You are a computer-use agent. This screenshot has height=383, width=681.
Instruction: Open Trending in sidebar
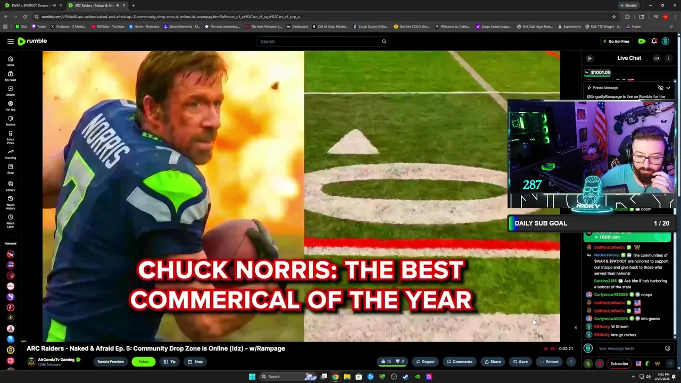click(x=10, y=154)
